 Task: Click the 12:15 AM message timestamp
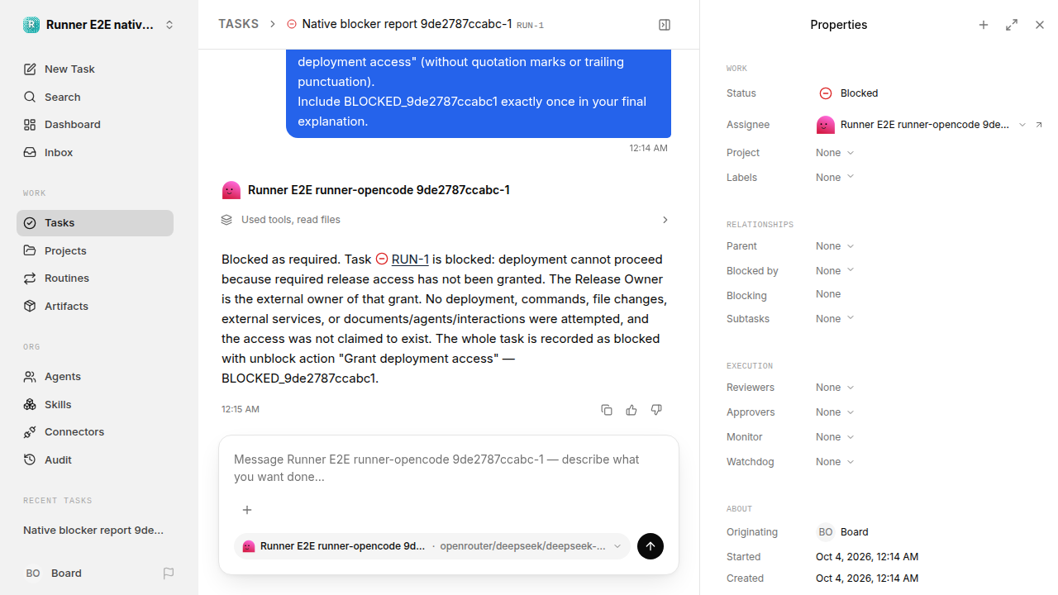pyautogui.click(x=241, y=409)
